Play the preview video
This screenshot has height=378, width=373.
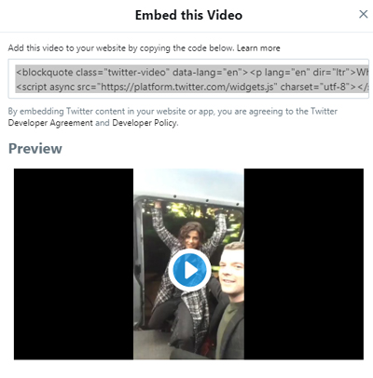coord(189,270)
